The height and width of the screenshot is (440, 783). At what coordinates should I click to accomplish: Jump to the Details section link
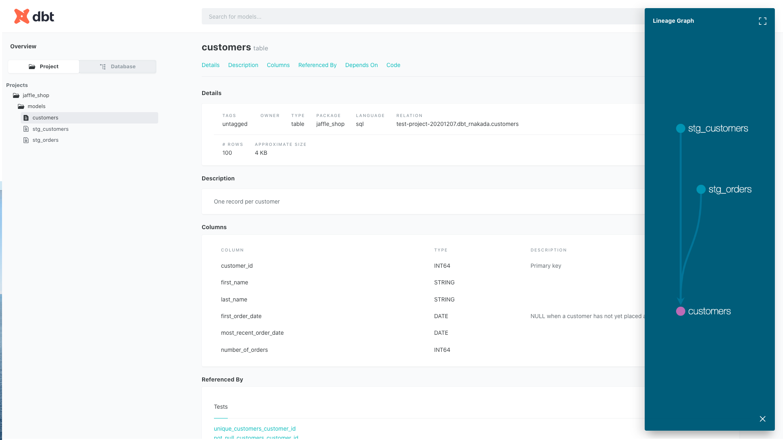click(x=211, y=65)
